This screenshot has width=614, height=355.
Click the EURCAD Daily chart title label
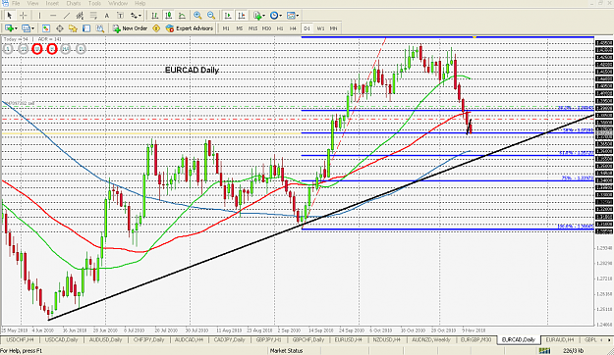click(192, 70)
